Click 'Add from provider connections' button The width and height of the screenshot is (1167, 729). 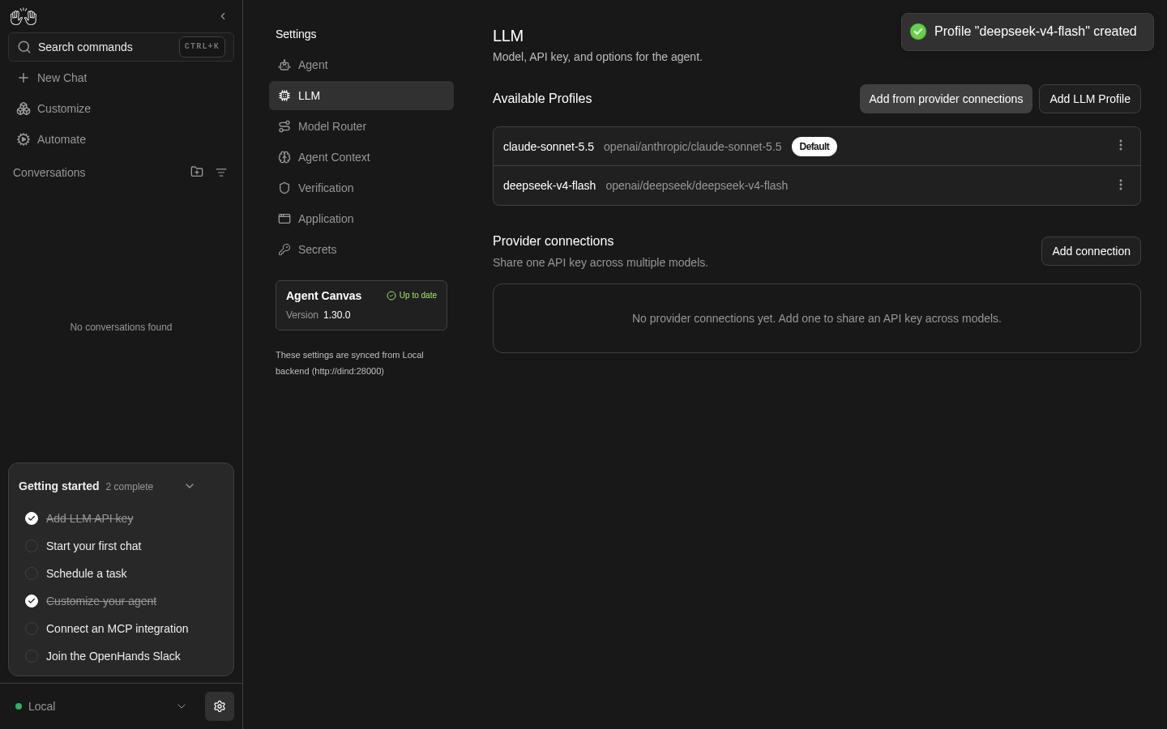(x=946, y=99)
